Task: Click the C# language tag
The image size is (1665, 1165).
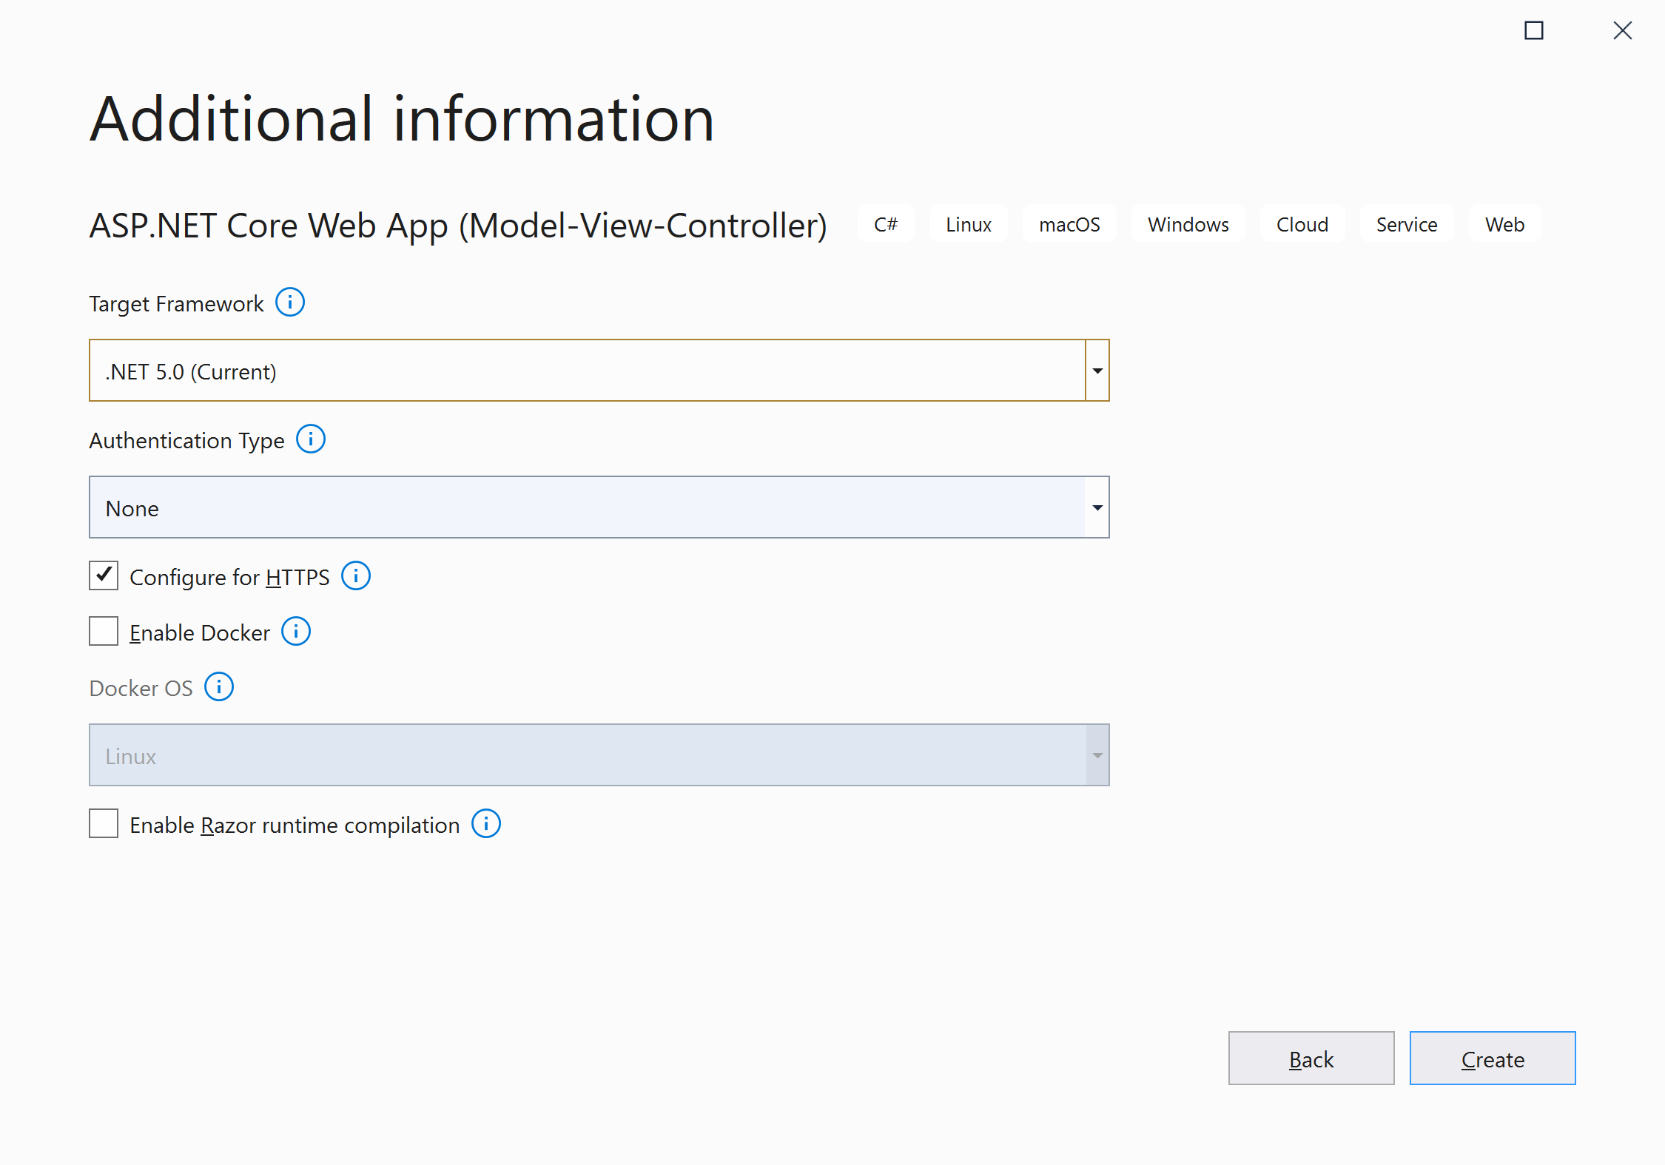Action: pyautogui.click(x=886, y=224)
